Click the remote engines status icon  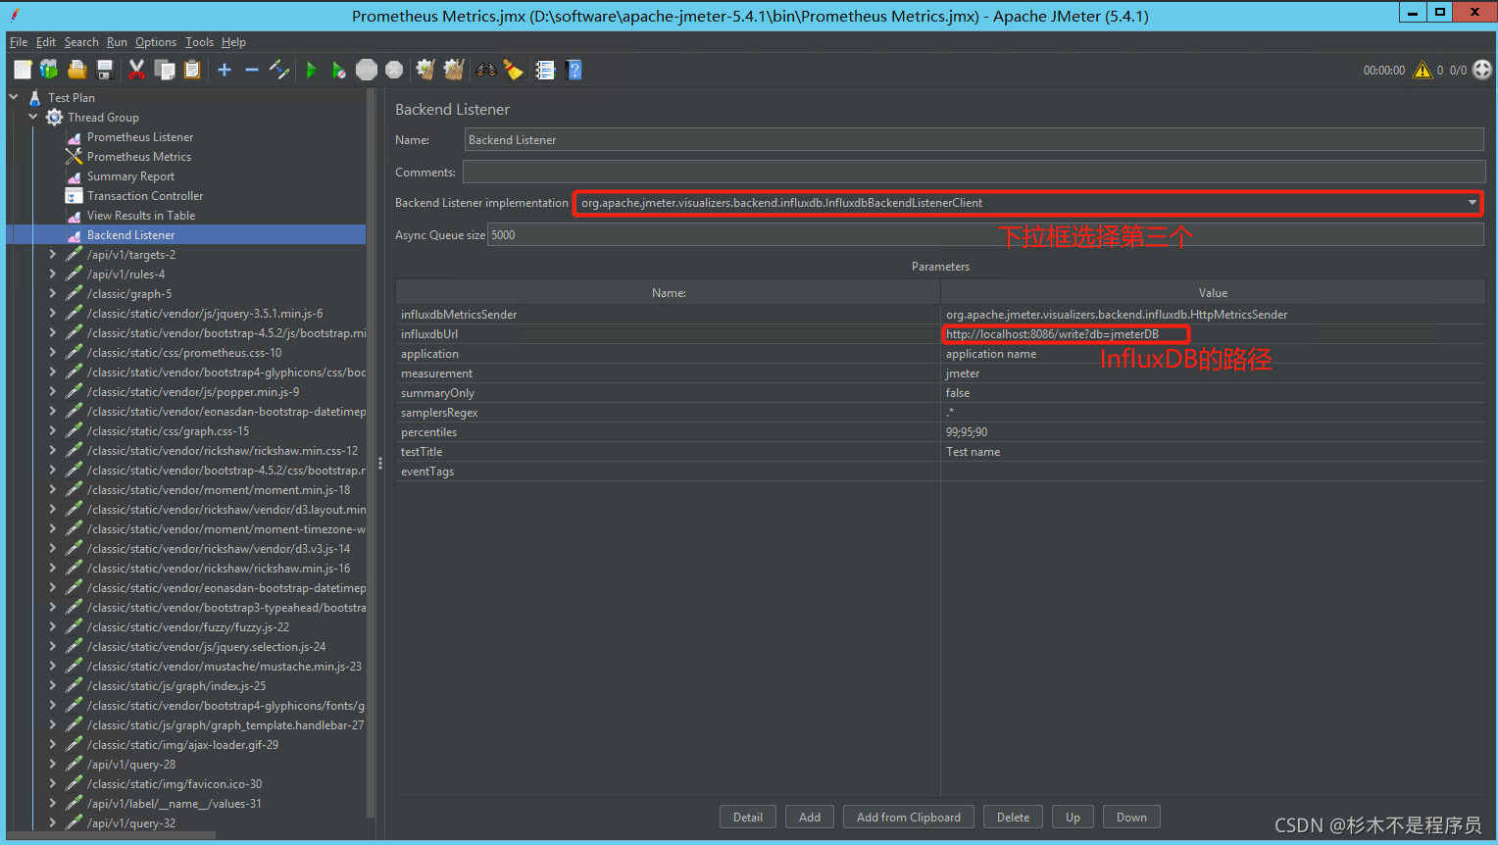click(1482, 70)
